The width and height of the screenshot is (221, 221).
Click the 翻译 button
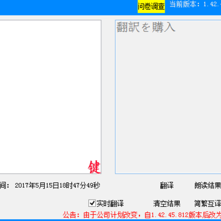pos(167,186)
